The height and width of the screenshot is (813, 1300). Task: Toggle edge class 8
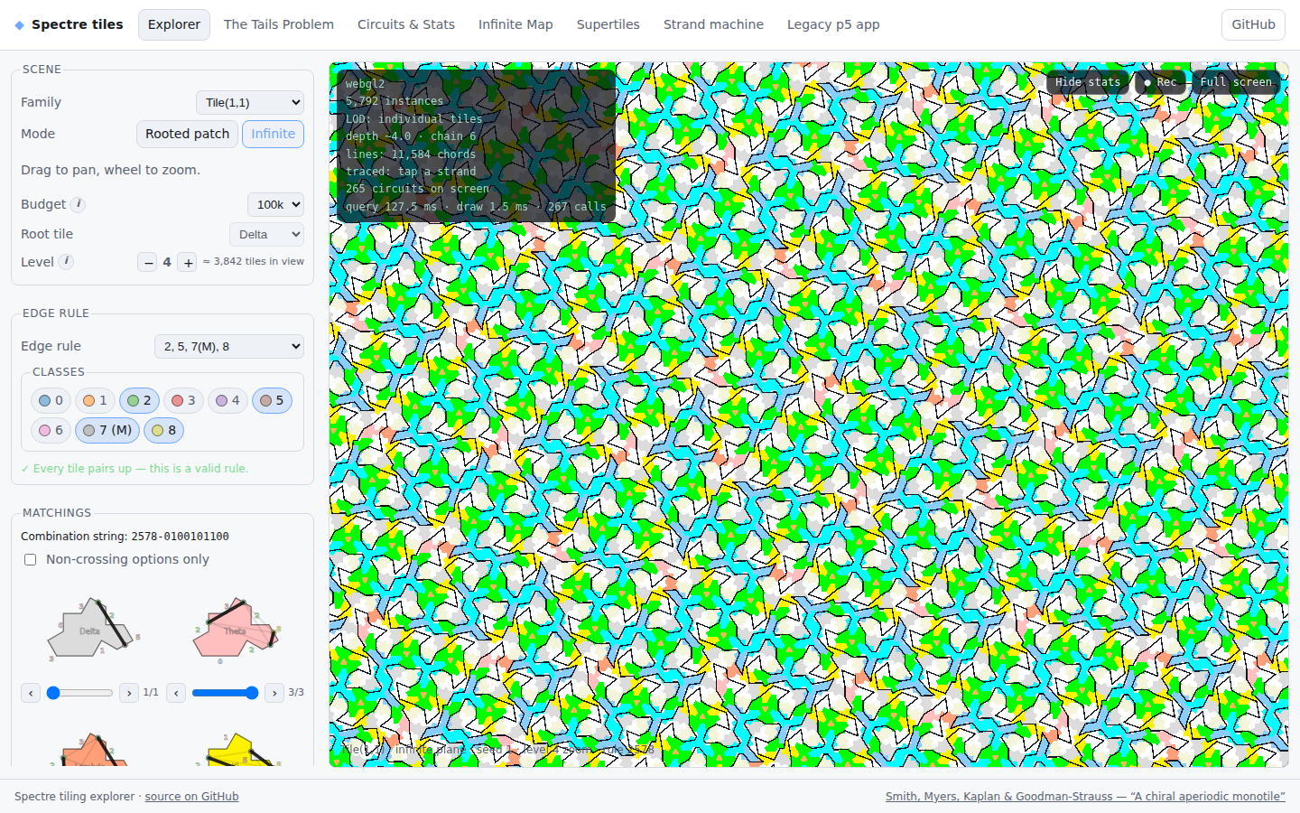(x=163, y=430)
